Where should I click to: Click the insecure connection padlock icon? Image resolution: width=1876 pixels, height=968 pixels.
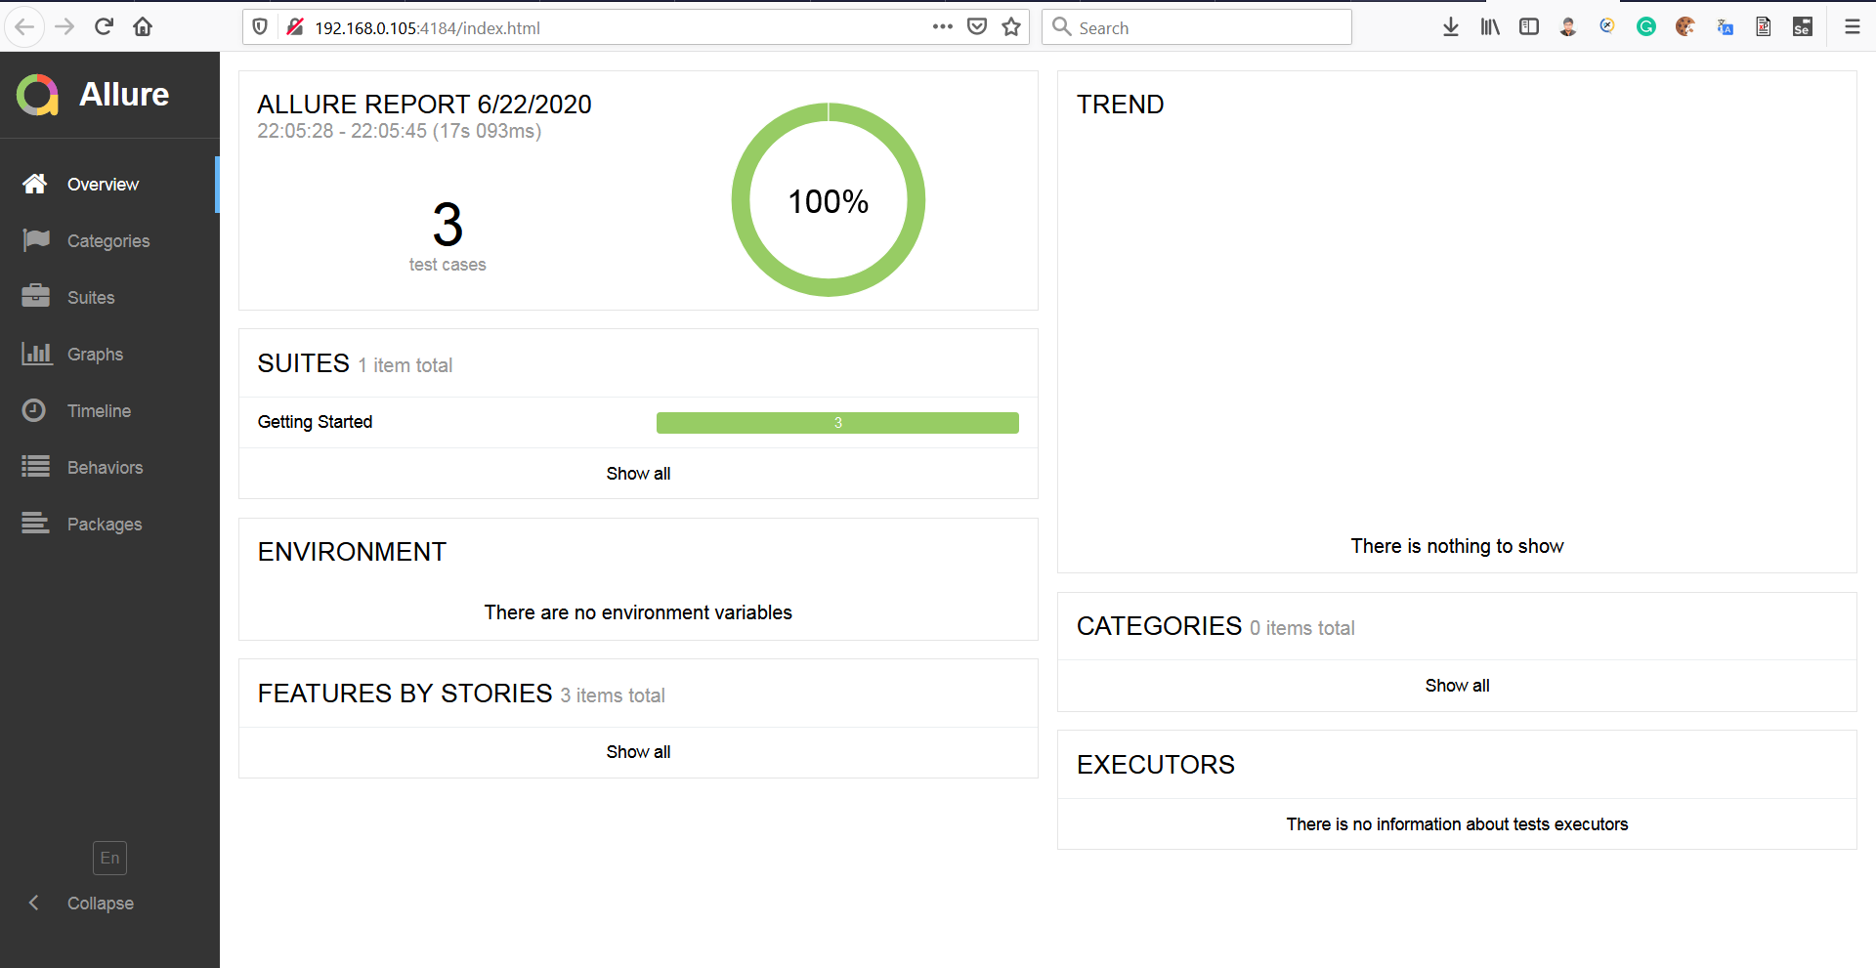[294, 27]
